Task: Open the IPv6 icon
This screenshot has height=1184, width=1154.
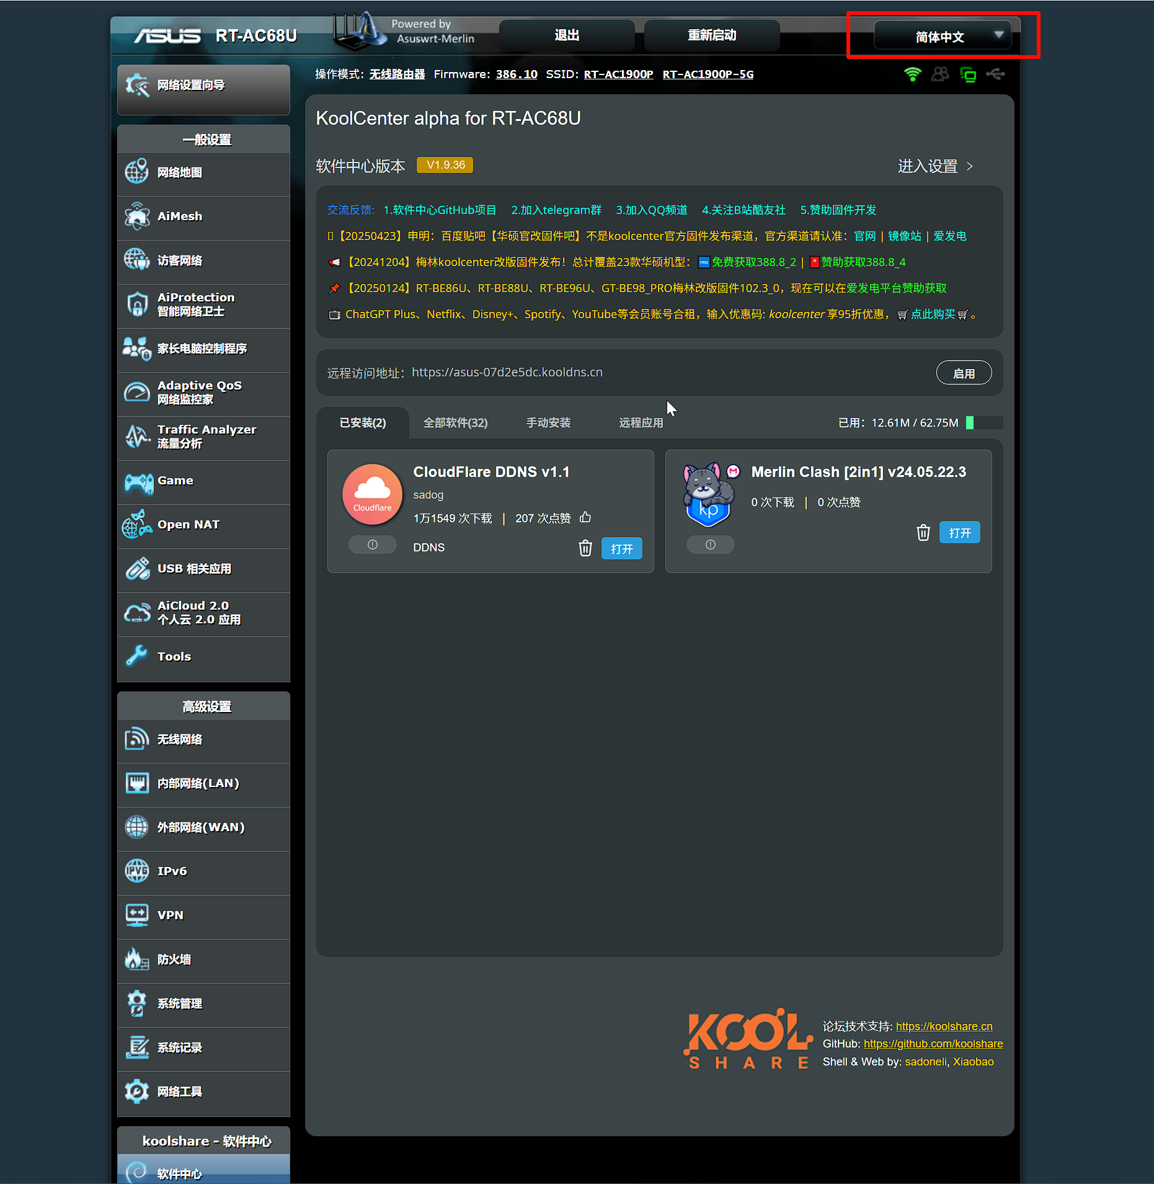Action: 137,871
